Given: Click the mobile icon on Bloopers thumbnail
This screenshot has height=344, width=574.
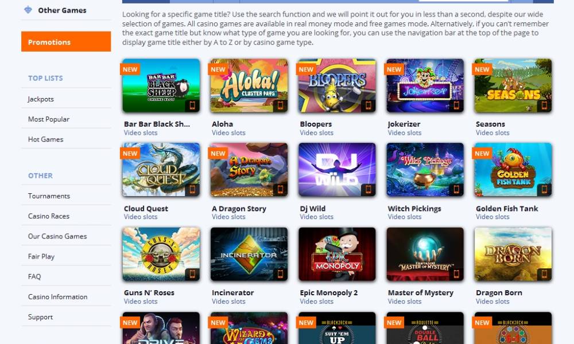Looking at the screenshot, I should (369, 105).
